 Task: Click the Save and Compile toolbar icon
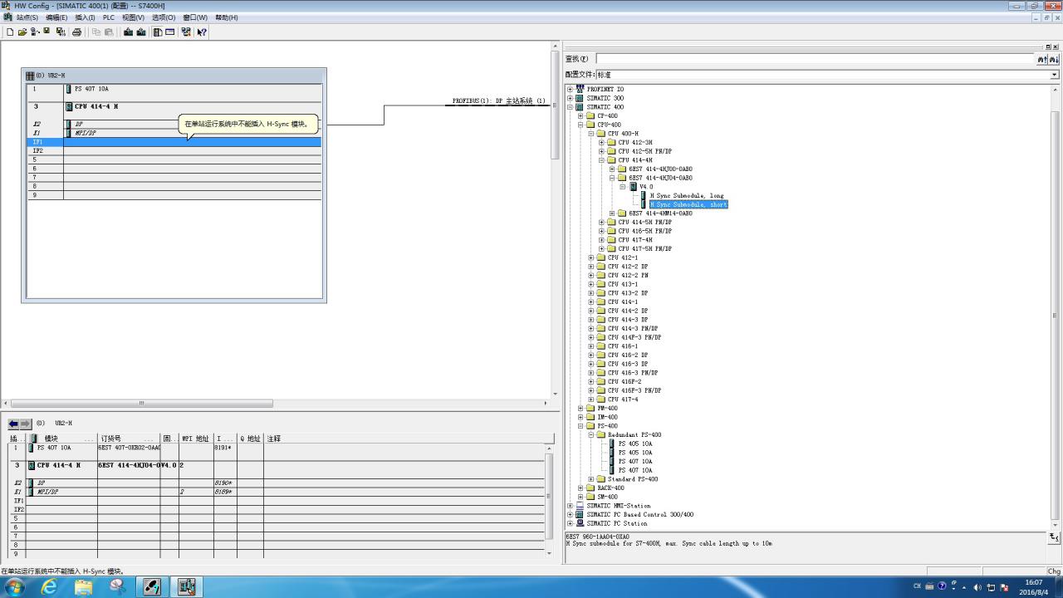[x=61, y=32]
